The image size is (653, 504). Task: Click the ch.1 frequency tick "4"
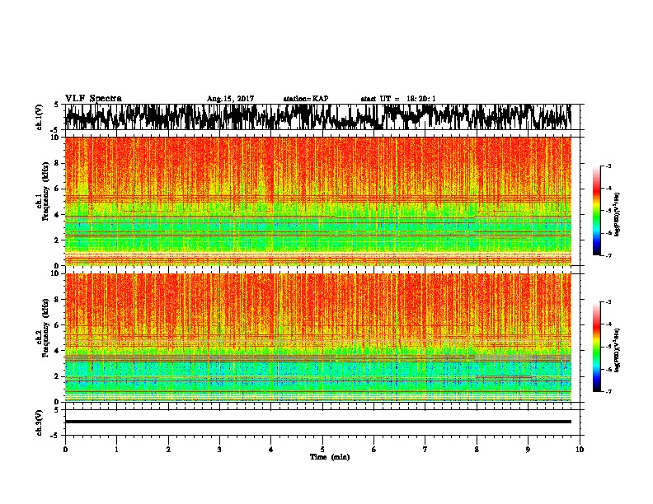coord(59,215)
